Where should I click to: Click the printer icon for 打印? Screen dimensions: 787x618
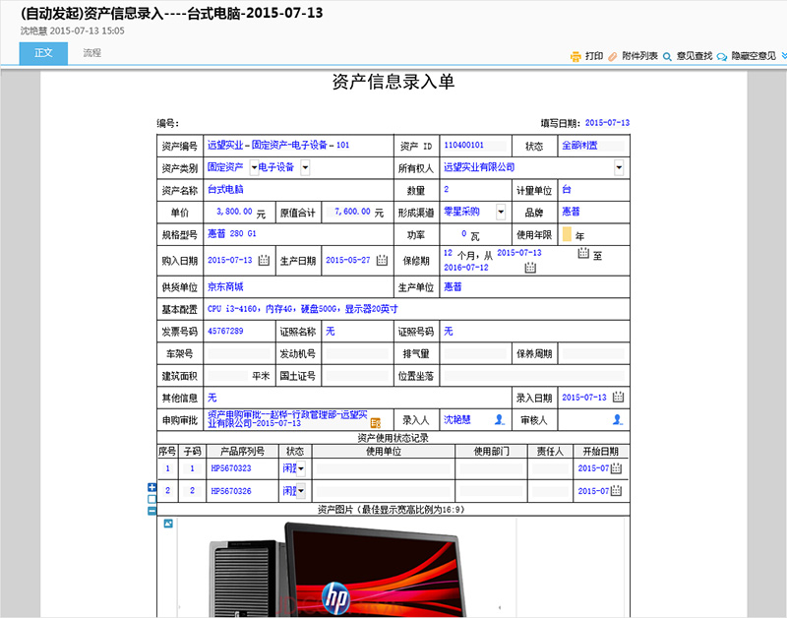575,56
